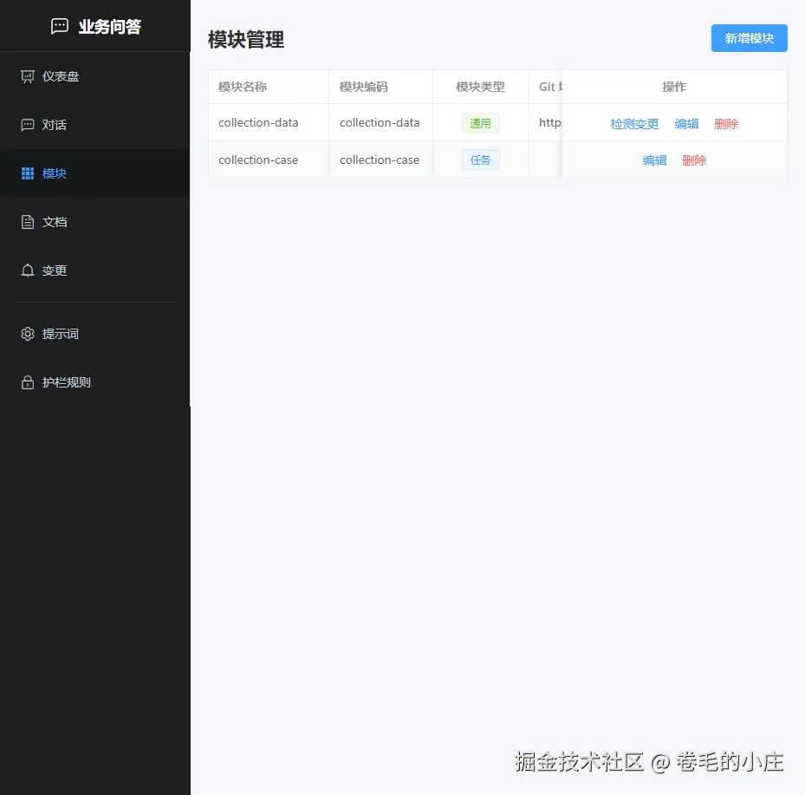The height and width of the screenshot is (795, 805).
Task: Open the 提示词 menu item
Action: [95, 334]
